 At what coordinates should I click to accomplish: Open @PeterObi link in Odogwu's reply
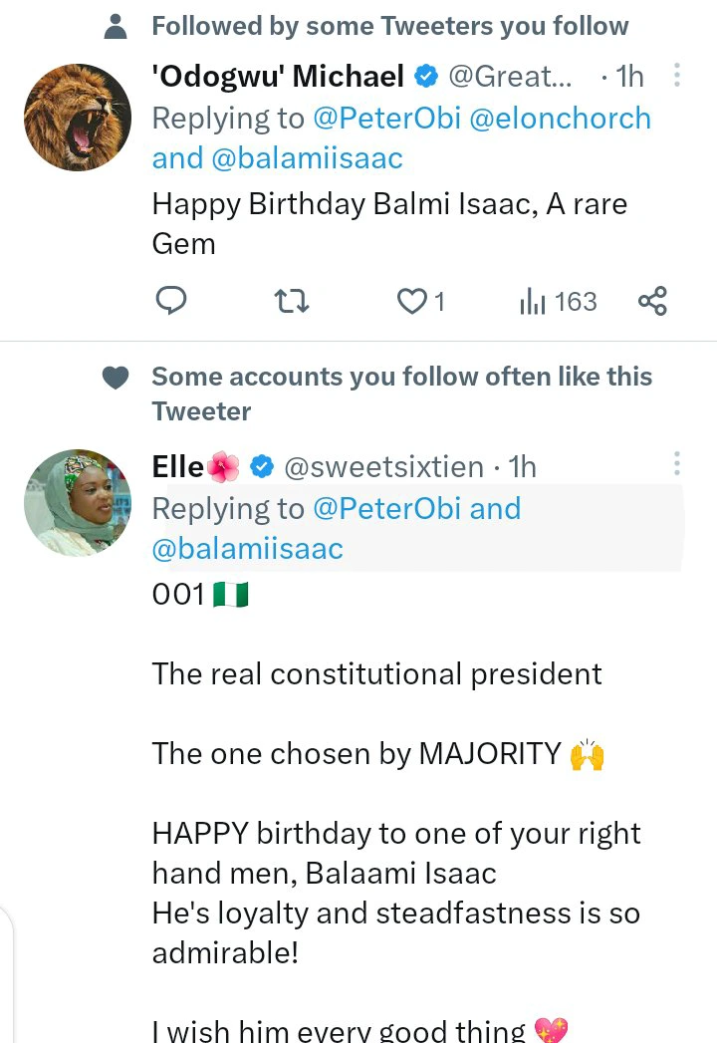[x=386, y=119]
